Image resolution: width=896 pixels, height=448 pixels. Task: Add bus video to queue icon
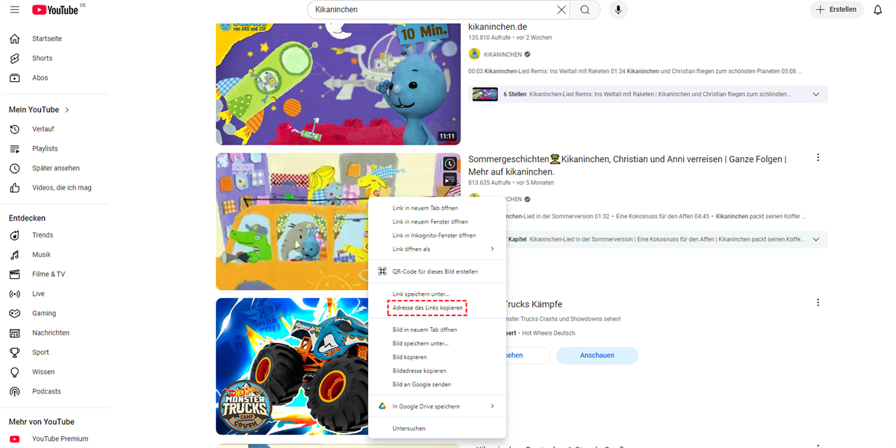coord(449,180)
